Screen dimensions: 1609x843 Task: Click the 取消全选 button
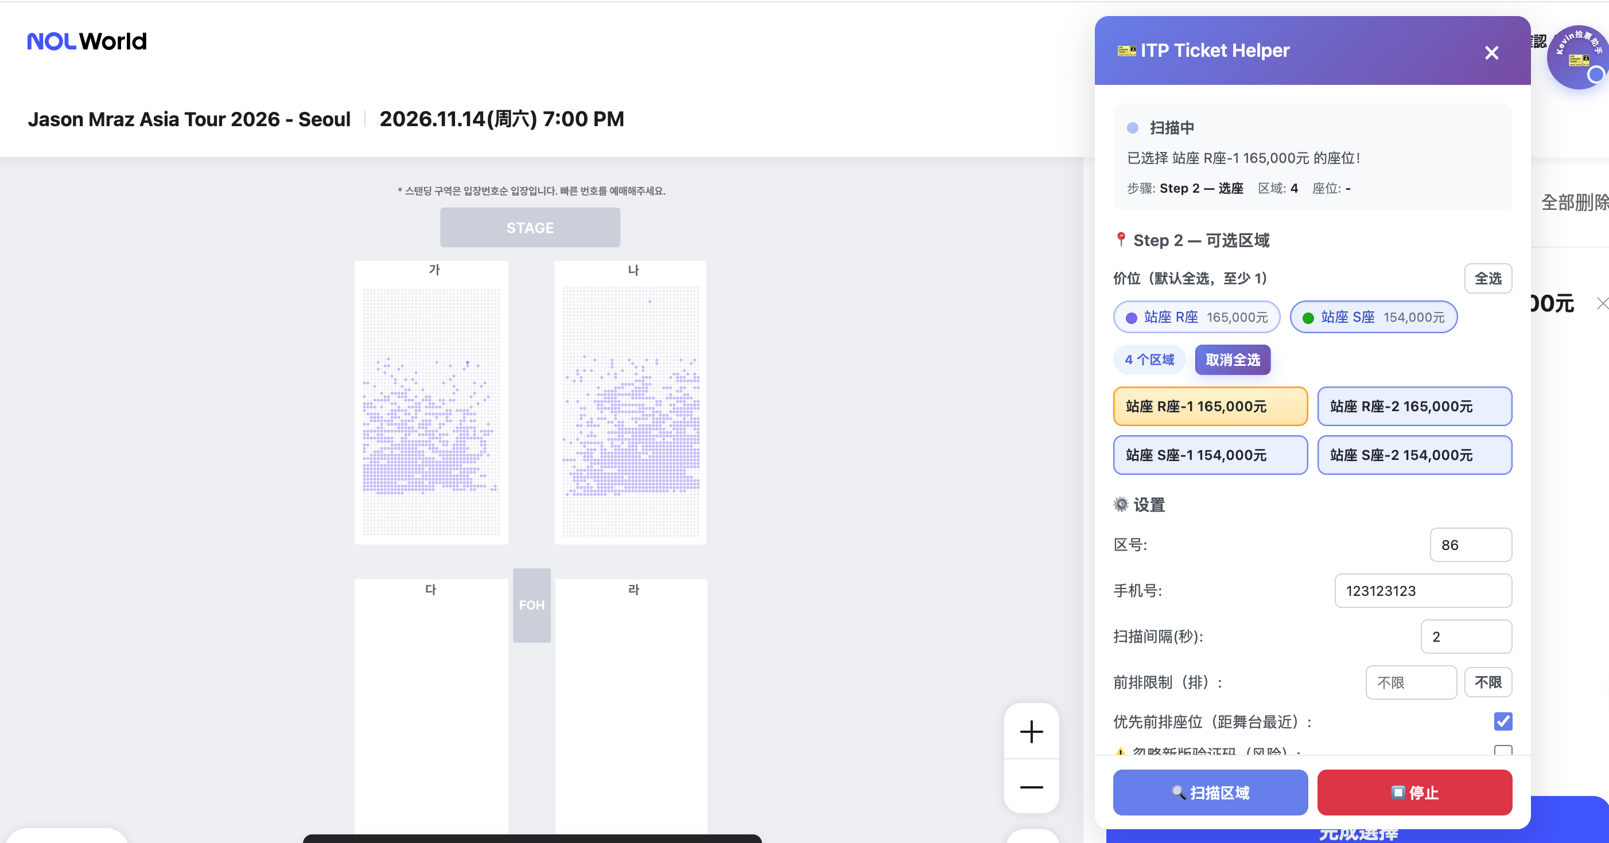[1233, 360]
